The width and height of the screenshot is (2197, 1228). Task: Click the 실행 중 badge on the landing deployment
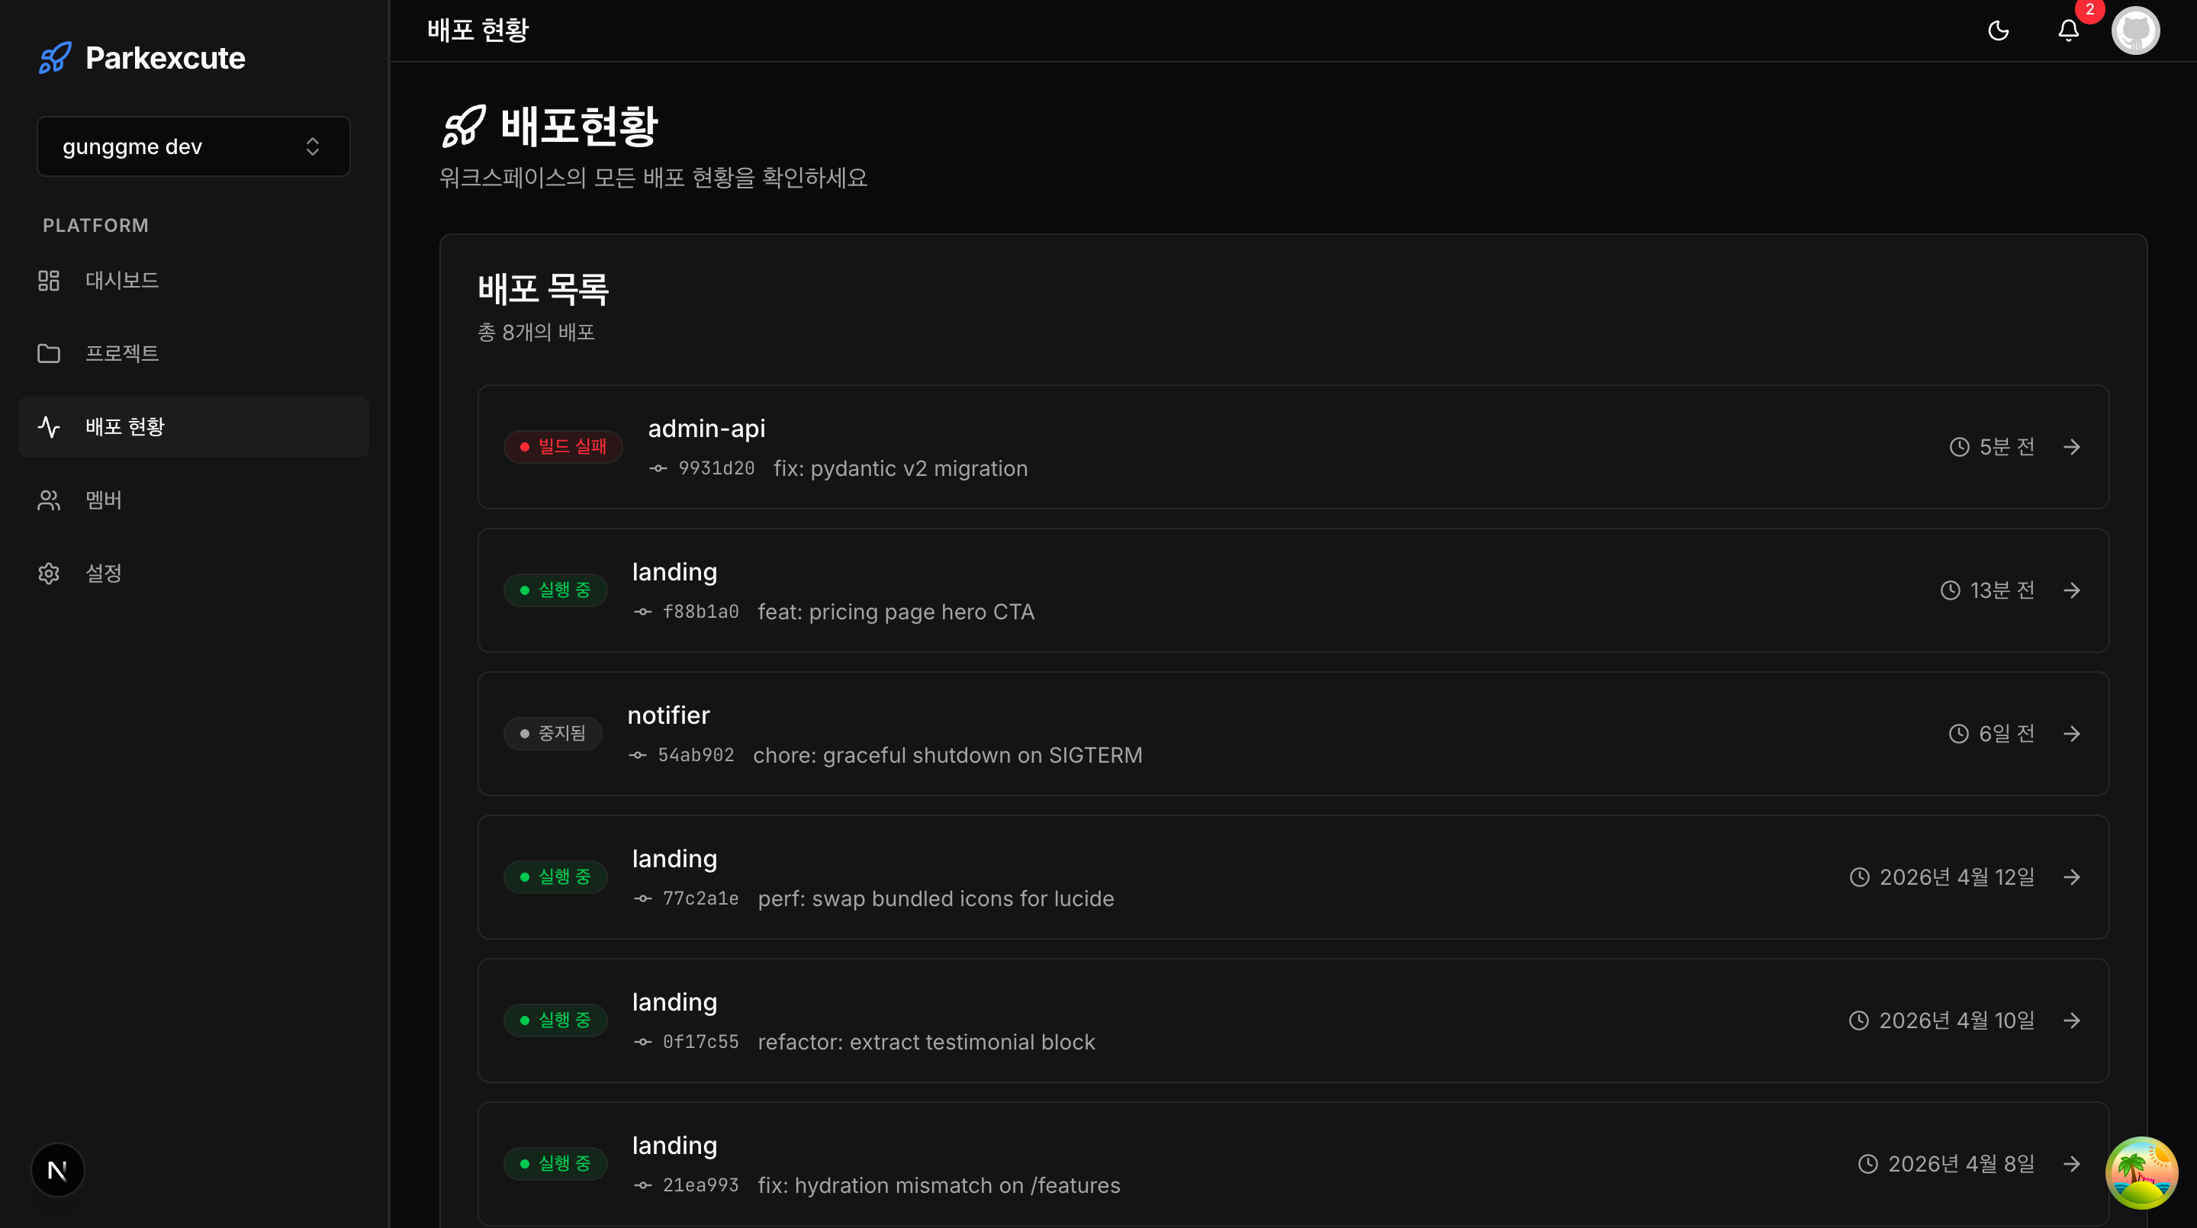(x=555, y=590)
